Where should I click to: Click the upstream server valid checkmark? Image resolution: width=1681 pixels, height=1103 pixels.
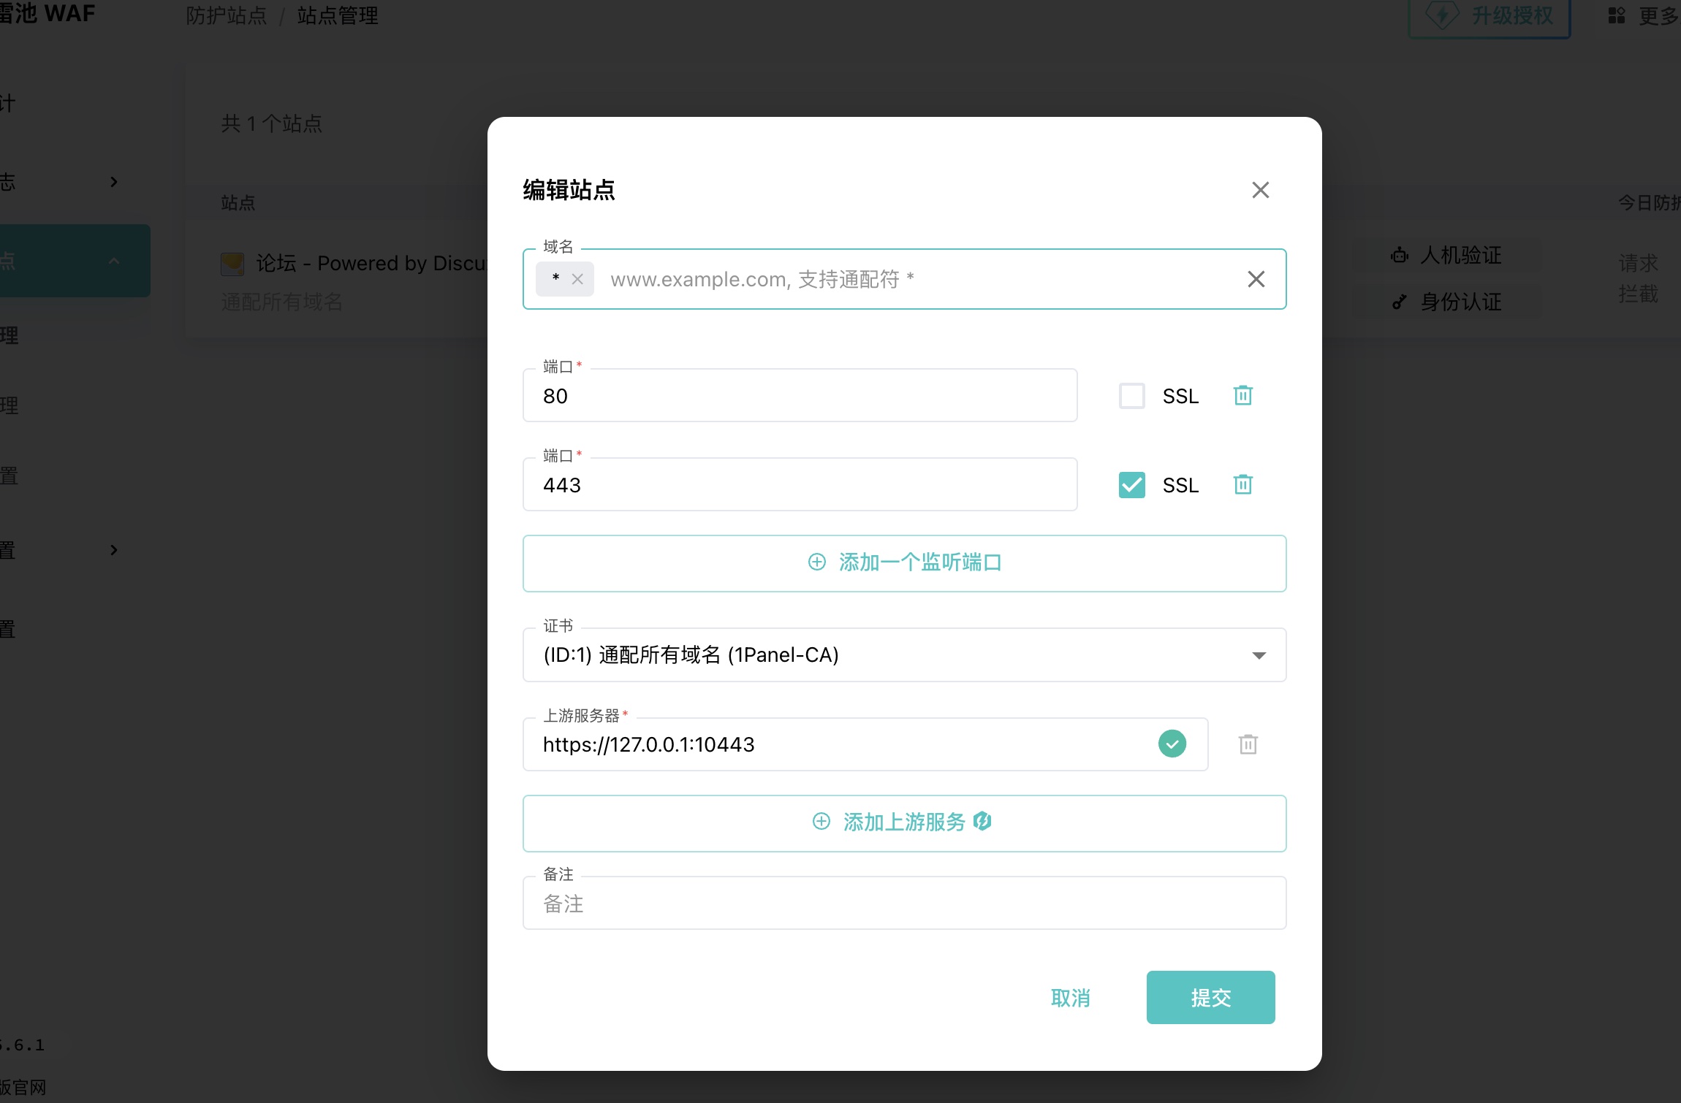point(1172,744)
